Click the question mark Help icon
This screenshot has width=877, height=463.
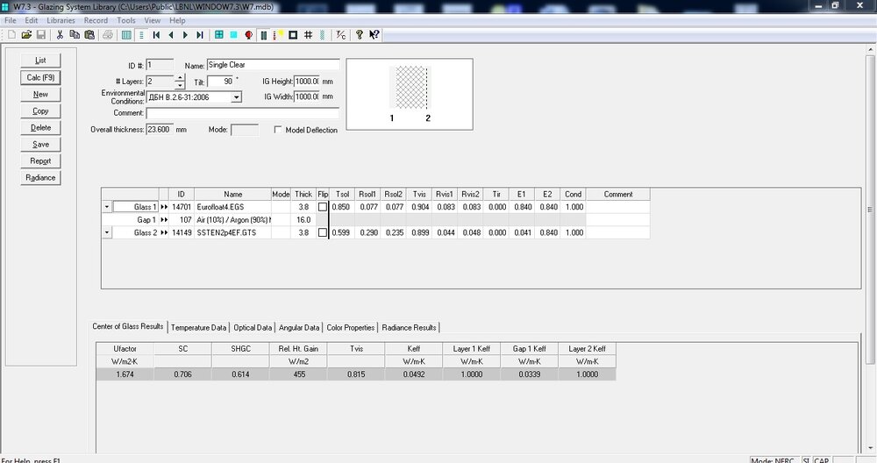(359, 35)
